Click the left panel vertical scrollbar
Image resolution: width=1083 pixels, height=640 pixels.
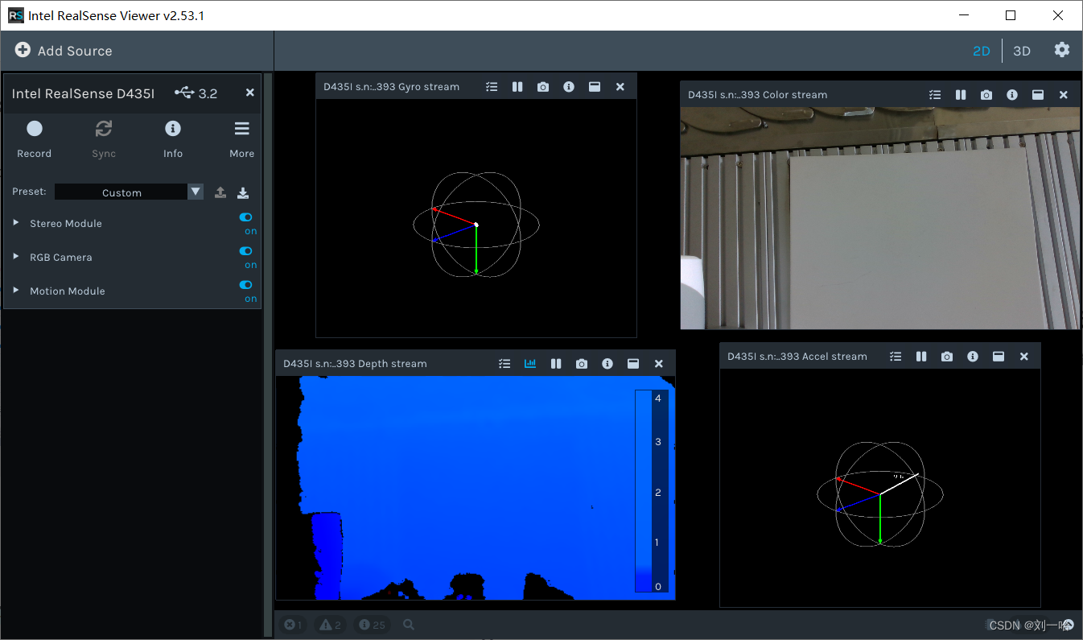(x=269, y=354)
